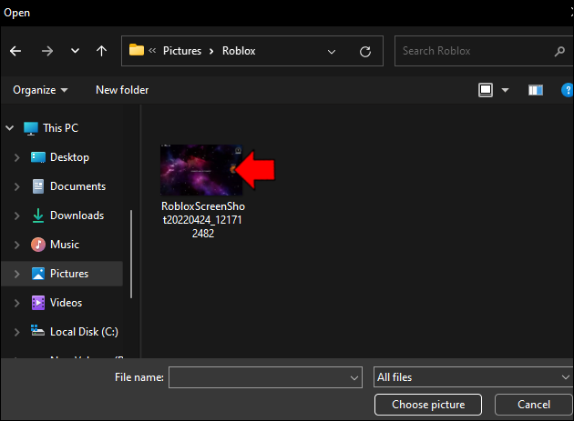Screen dimensions: 574x421
Task: Toggle the preview pane
Action: (536, 90)
